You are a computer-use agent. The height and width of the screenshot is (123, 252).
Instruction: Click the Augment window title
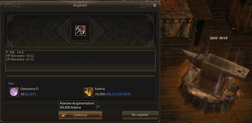point(80,5)
